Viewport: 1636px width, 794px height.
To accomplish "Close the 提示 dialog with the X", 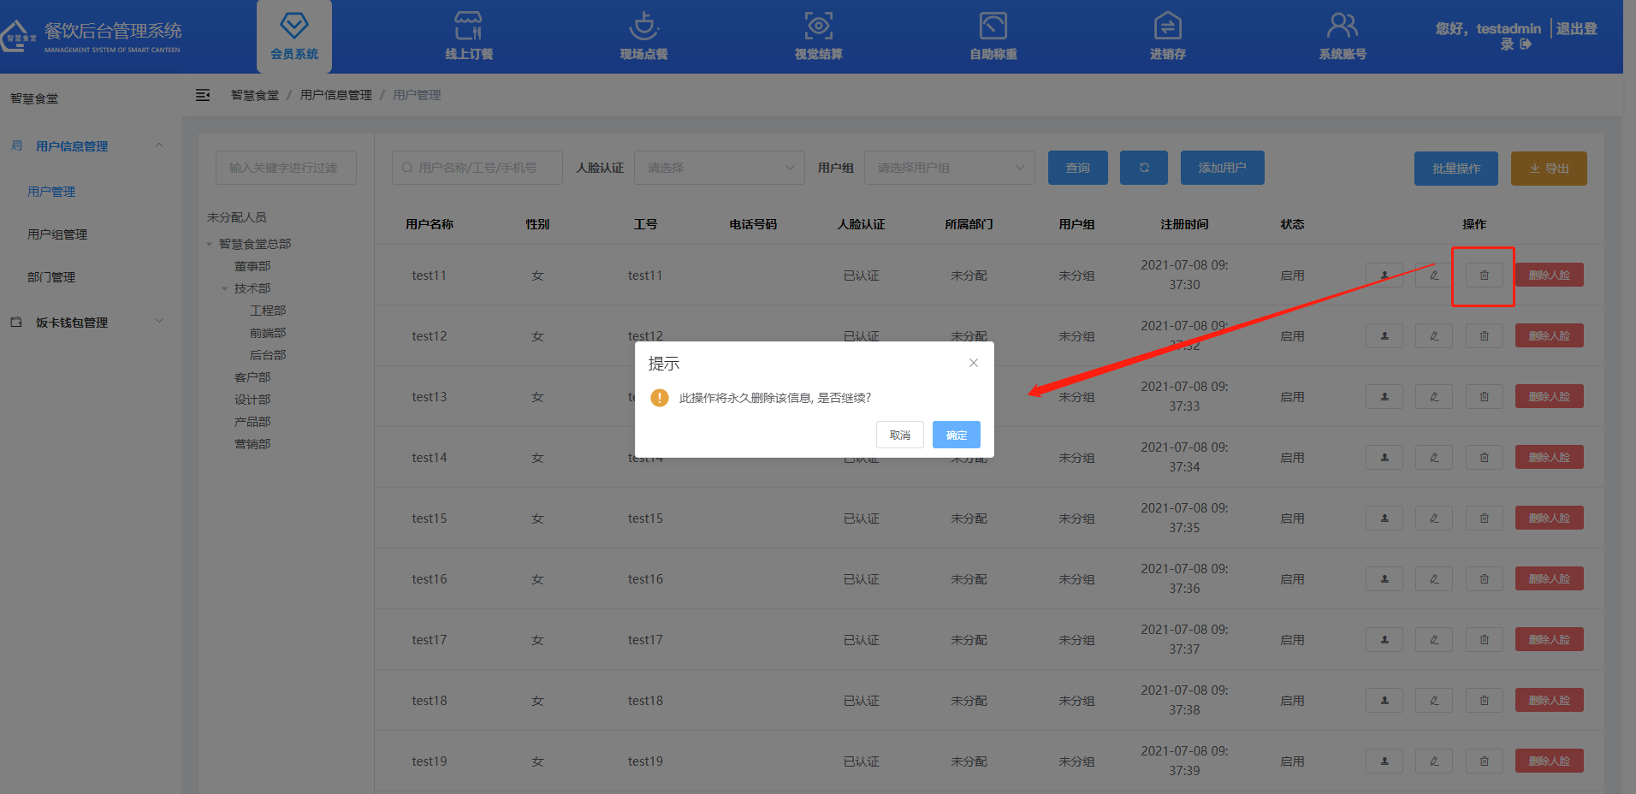I will coord(973,363).
